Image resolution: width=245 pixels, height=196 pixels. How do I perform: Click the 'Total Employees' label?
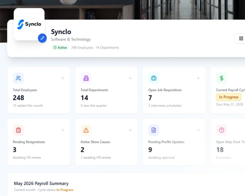(25, 90)
